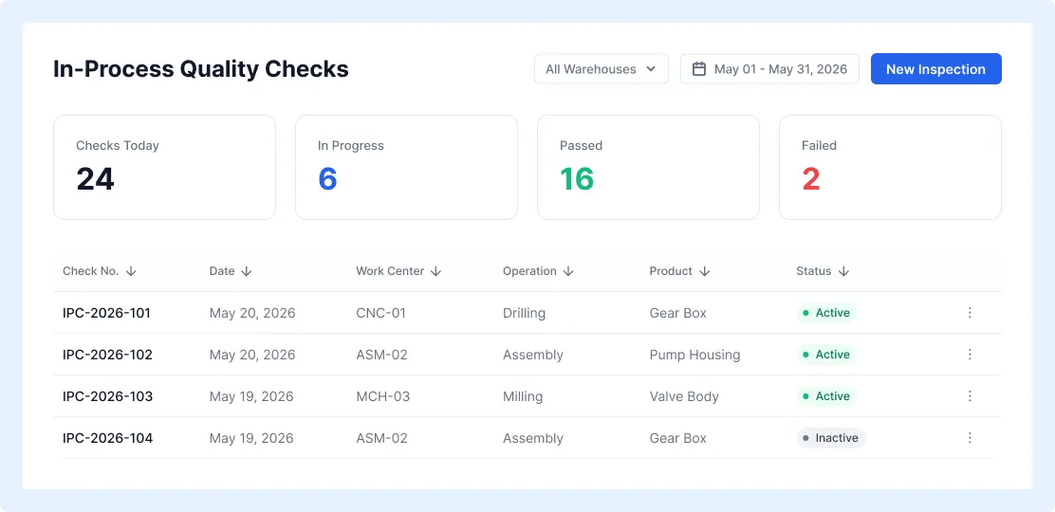Sort by Status using the arrow icon
Image resolution: width=1055 pixels, height=512 pixels.
point(843,271)
